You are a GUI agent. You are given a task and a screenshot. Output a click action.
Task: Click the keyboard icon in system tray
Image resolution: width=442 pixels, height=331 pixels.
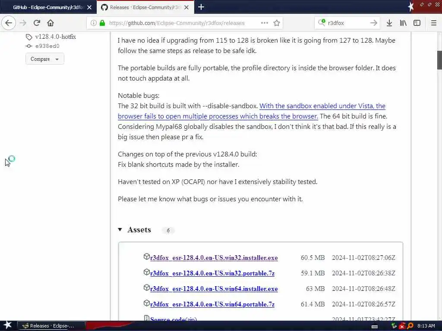click(x=375, y=326)
